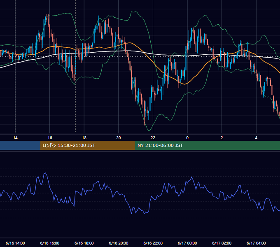Click the hour label 2 on price chart axis
The width and height of the screenshot is (280, 247).
coord(222,138)
